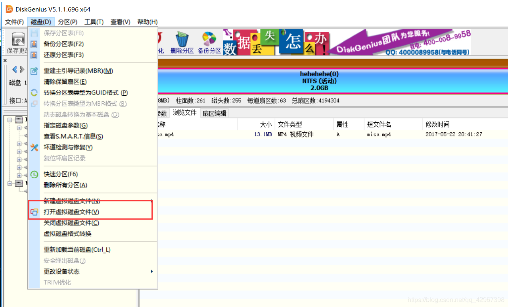Go to previous disk with left arrow
Image resolution: width=508 pixels, height=307 pixels.
pos(15,70)
